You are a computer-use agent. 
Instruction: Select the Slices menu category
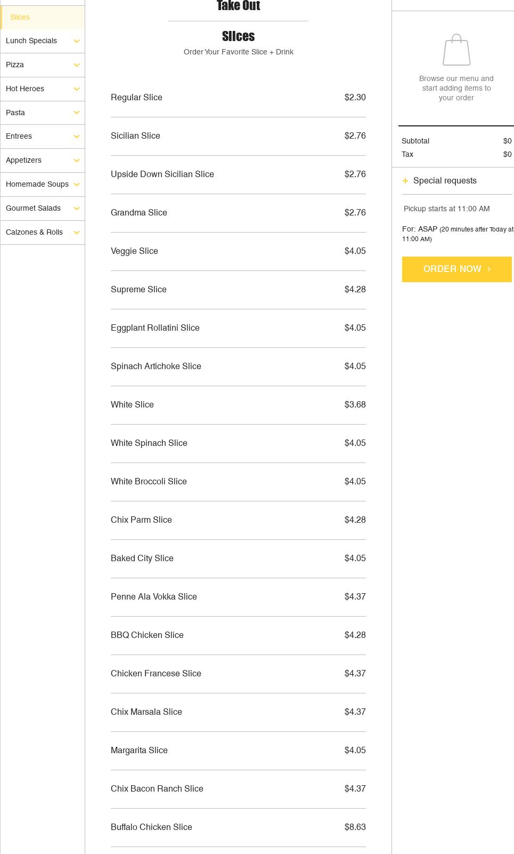click(x=20, y=18)
